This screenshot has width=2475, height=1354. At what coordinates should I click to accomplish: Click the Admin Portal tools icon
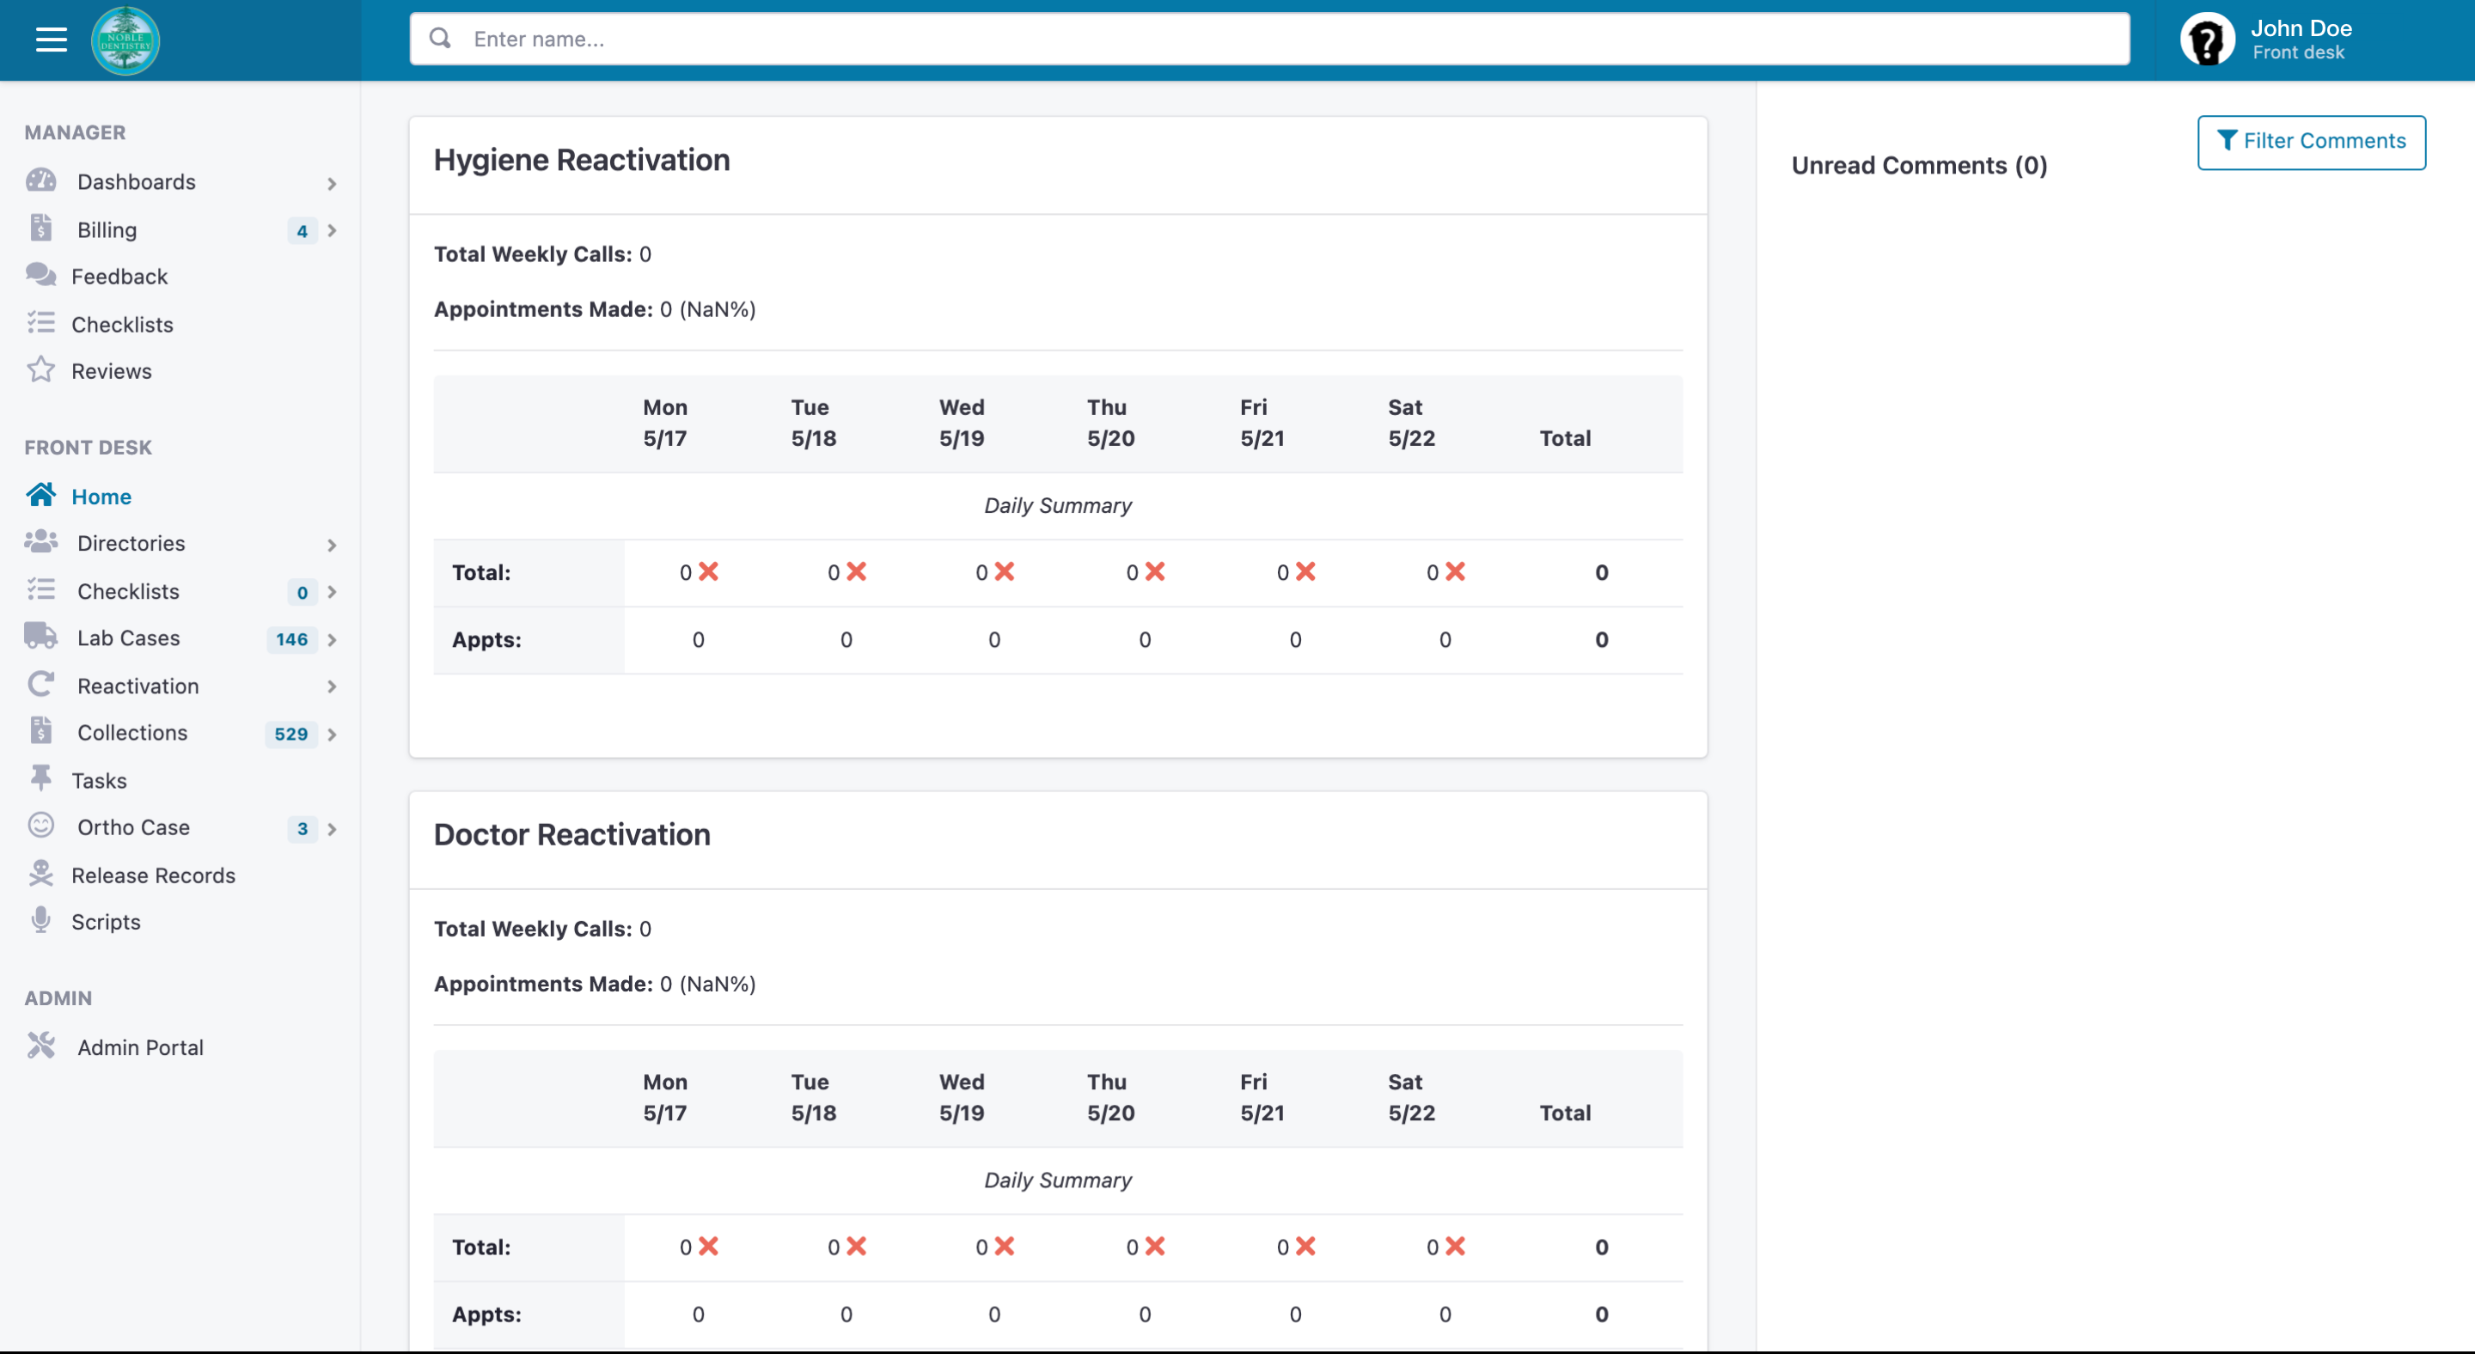coord(41,1046)
